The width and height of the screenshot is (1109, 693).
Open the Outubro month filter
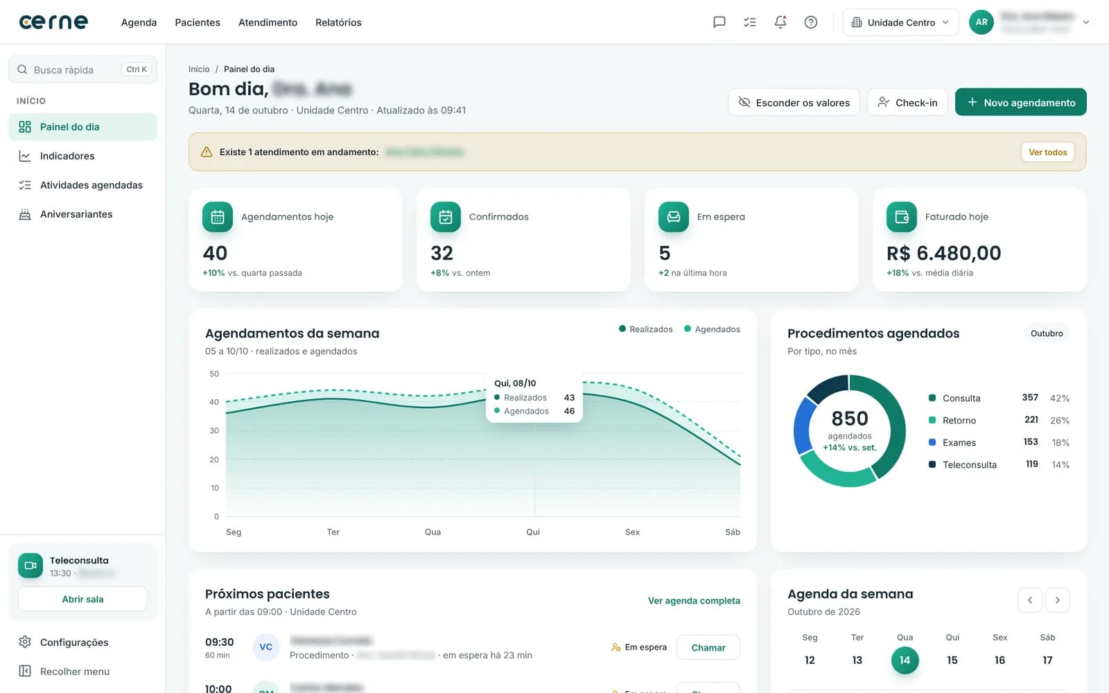tap(1047, 333)
